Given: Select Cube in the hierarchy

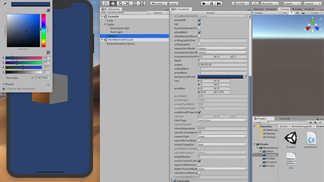Looking at the screenshot, I should [110, 20].
